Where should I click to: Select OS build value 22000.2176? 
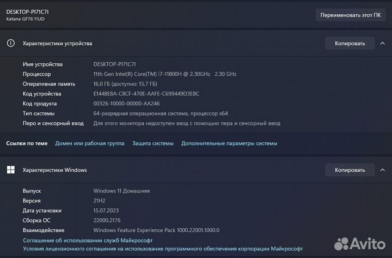click(x=107, y=220)
